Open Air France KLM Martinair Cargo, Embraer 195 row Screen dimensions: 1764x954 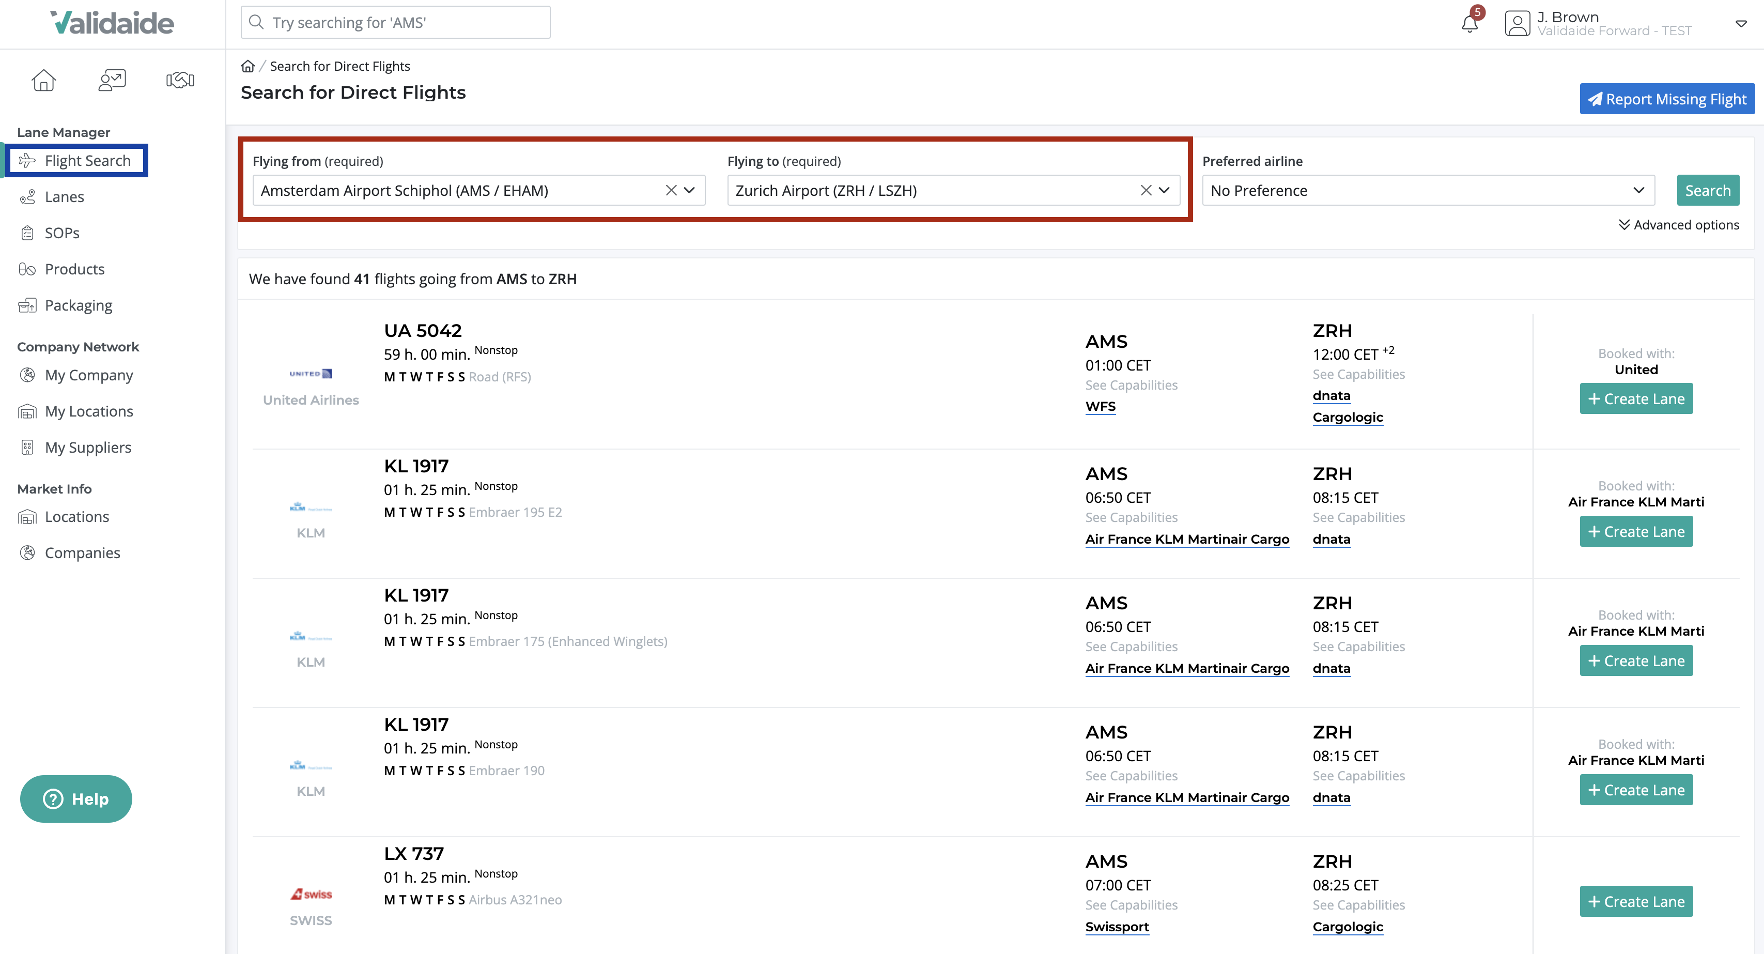1187,540
